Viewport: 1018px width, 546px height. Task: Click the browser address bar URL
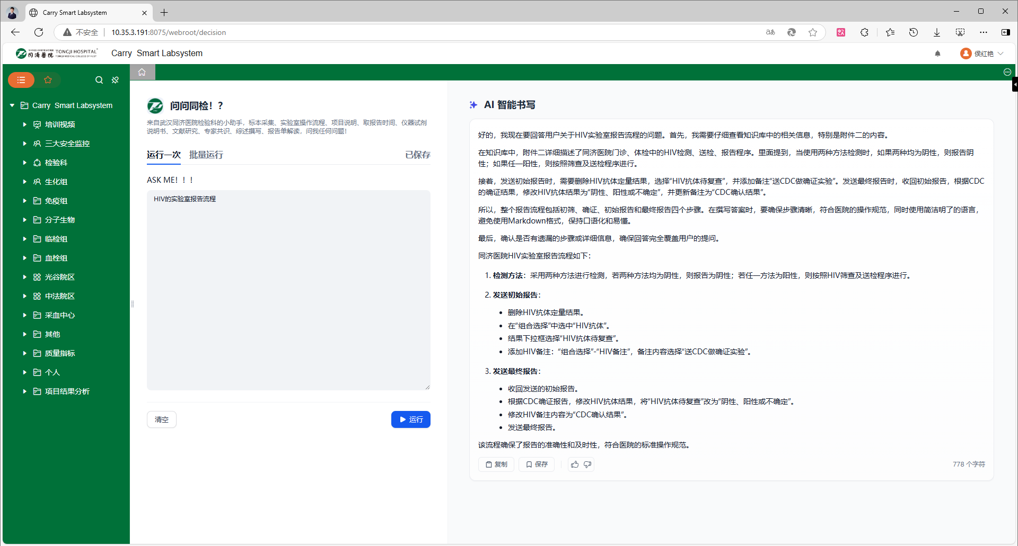[169, 32]
